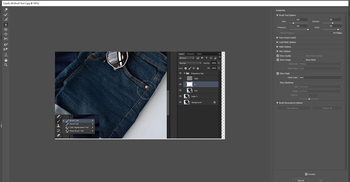Adjust the brush Density slider
This screenshot has height=182, width=350.
click(x=332, y=23)
